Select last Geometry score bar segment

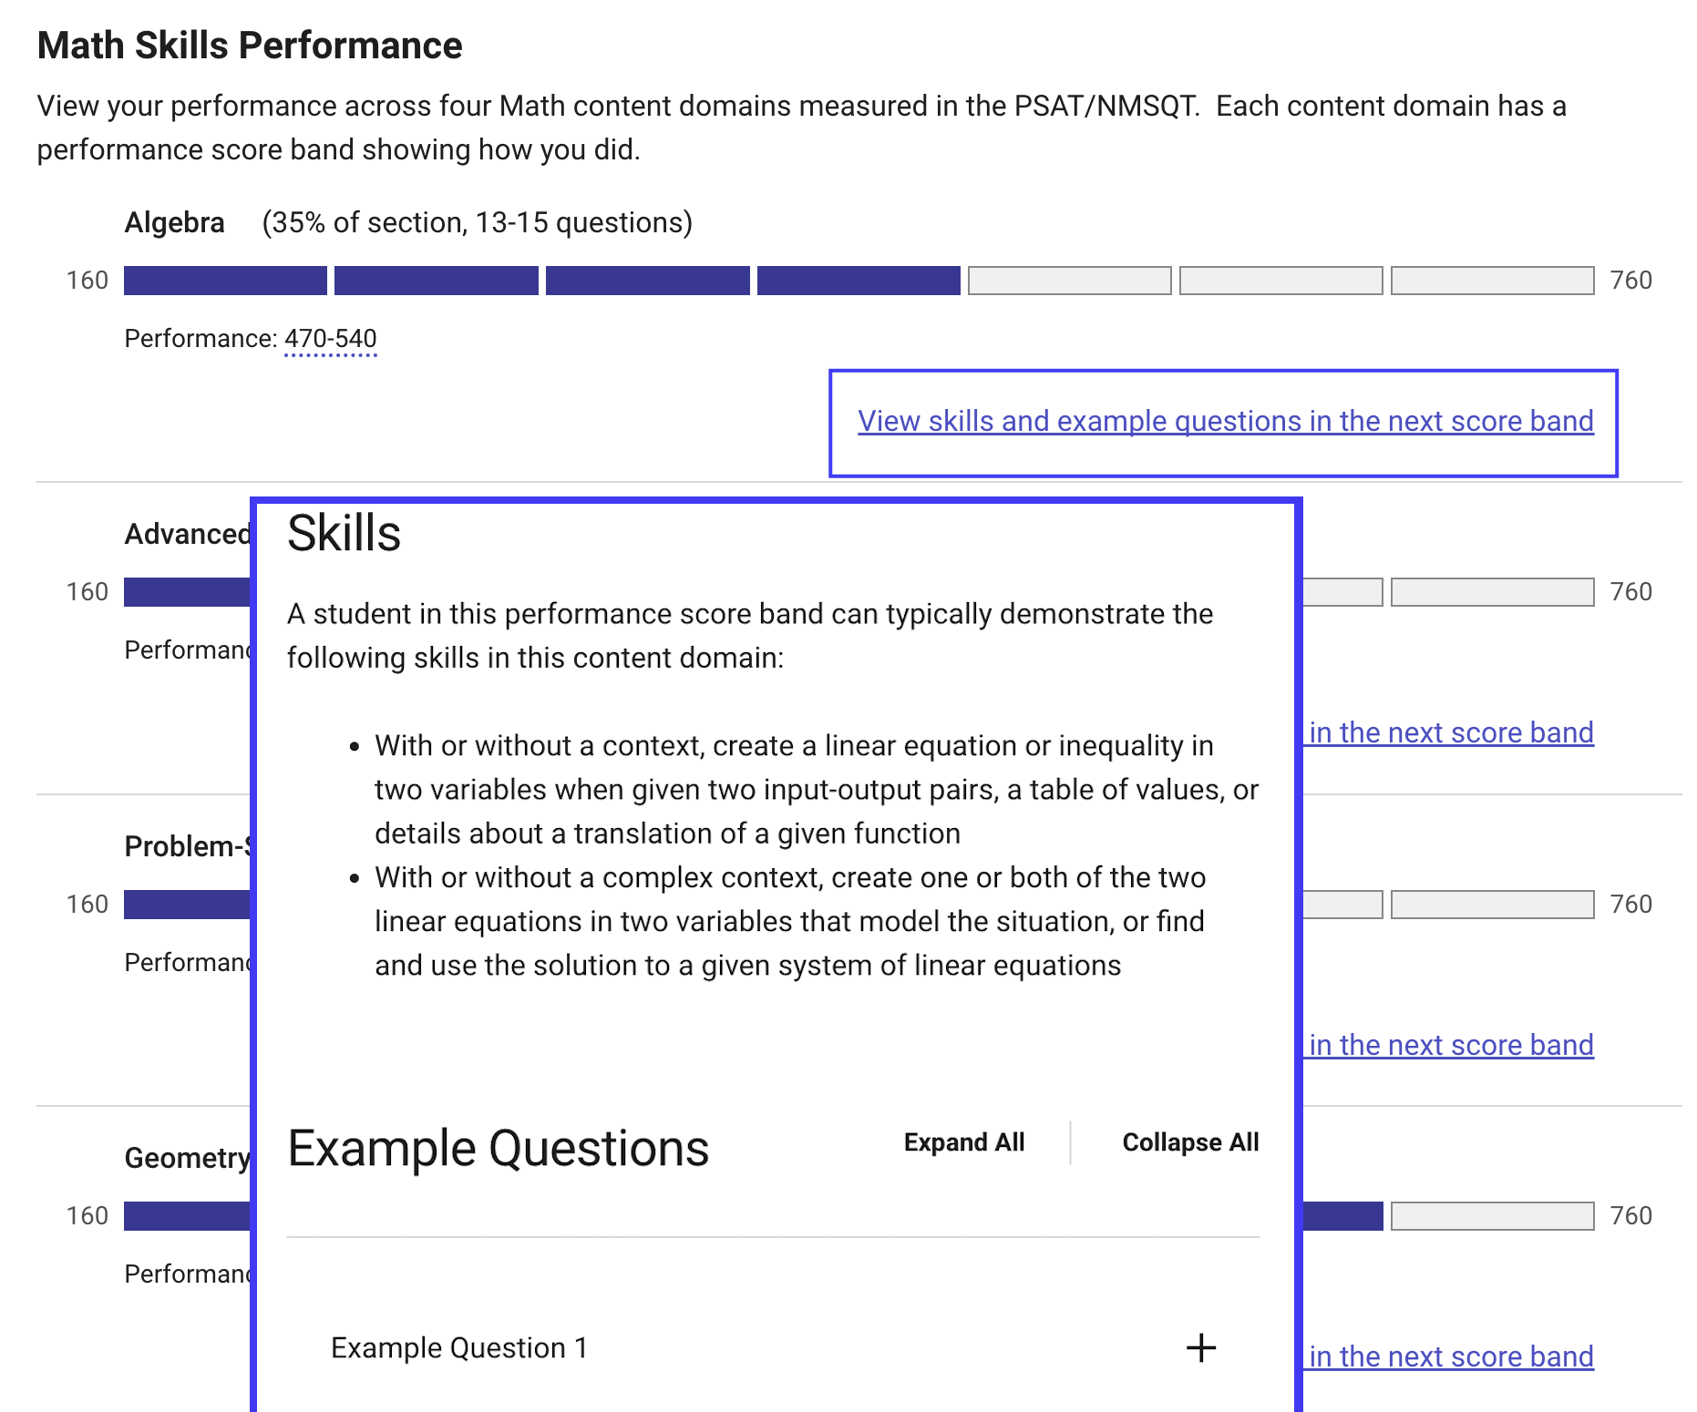1493,1216
